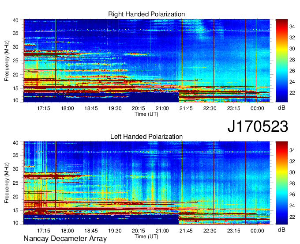This screenshot has width=300, height=244.
Task: Click the 25 MHz tick of Left Handed plot
Action: point(16,183)
